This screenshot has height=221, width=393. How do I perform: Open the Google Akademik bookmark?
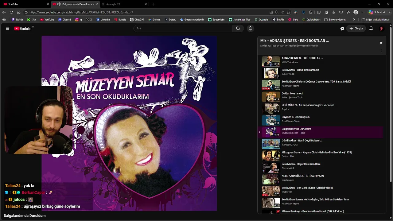tap(192, 20)
